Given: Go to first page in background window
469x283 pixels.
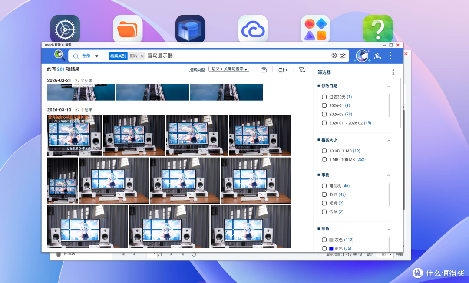Looking at the screenshot, I should [123, 254].
